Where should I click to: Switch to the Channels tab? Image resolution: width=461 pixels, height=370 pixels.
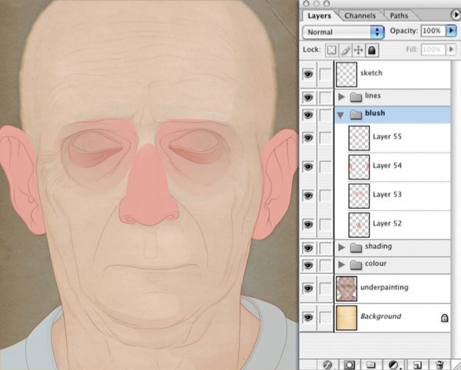point(360,15)
